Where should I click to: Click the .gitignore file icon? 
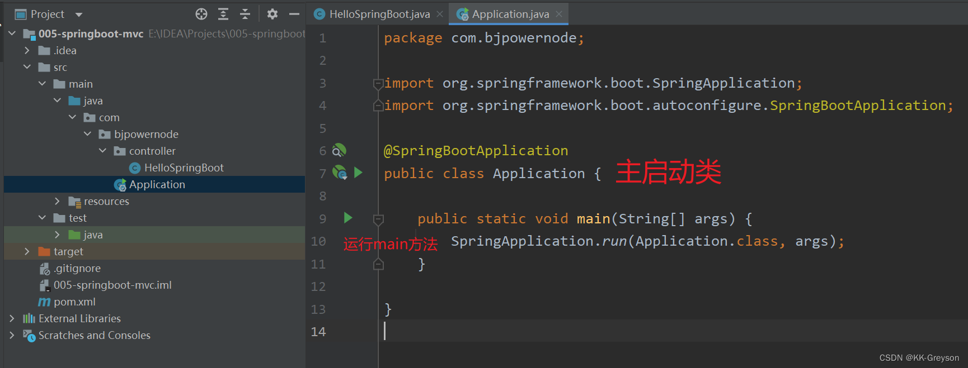(x=45, y=269)
